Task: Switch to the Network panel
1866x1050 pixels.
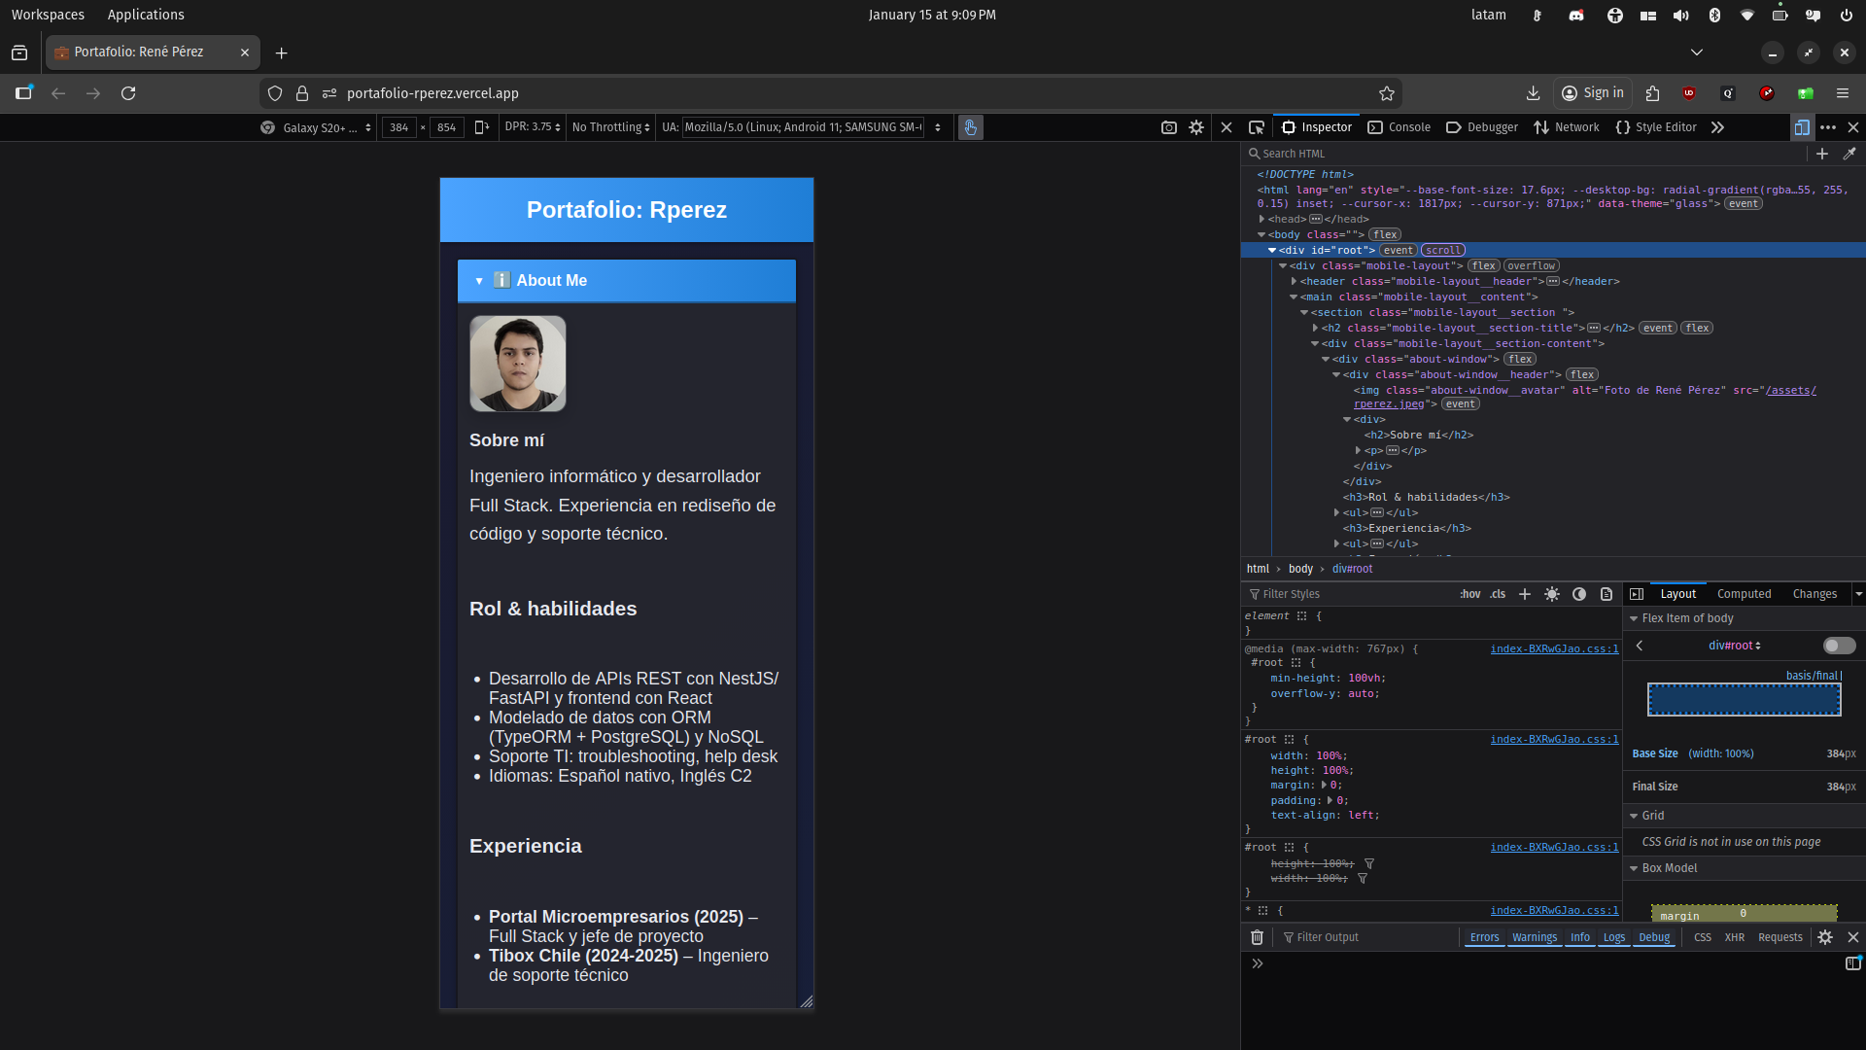Action: pyautogui.click(x=1567, y=127)
